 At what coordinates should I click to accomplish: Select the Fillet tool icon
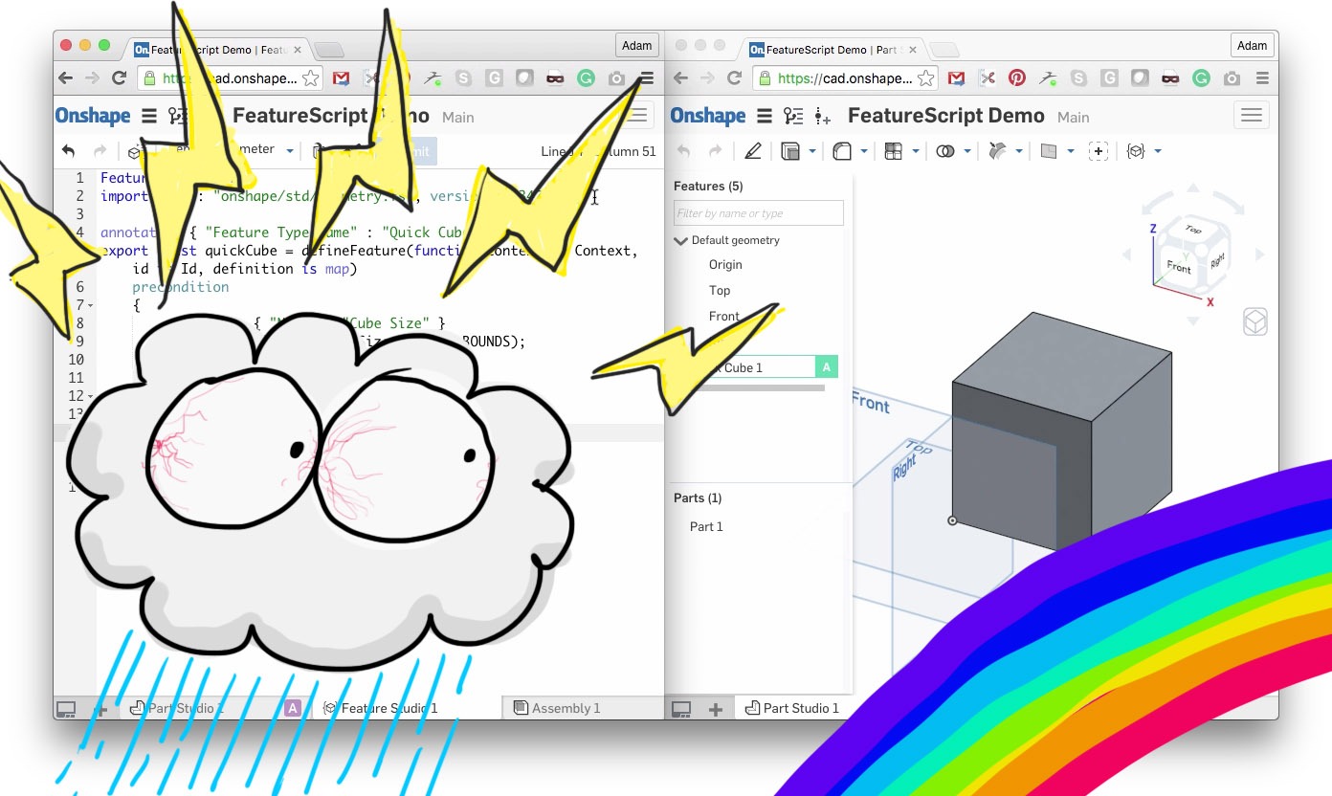[842, 151]
